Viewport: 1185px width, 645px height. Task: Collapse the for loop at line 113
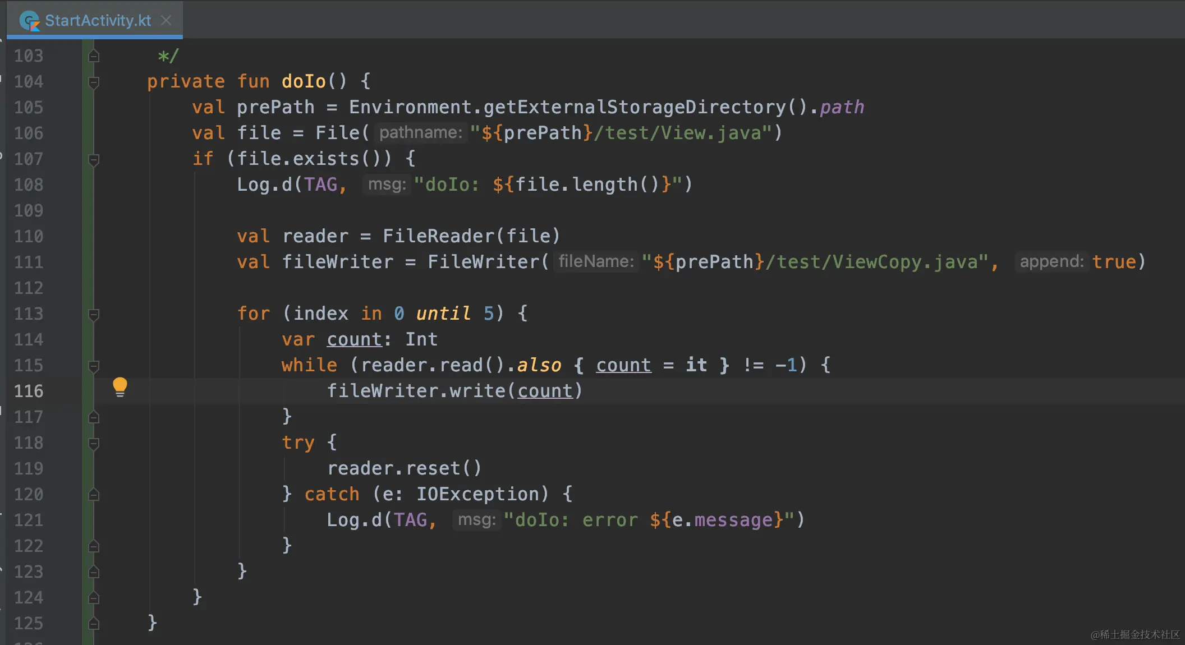tap(94, 314)
